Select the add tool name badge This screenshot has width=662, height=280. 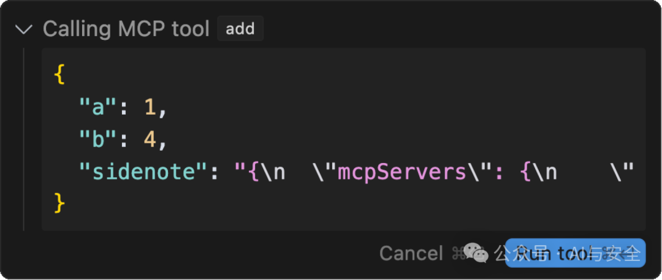click(x=240, y=29)
